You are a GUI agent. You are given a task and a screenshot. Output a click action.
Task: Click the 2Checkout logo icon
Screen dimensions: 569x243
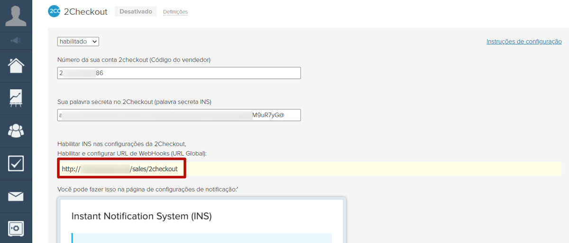[x=54, y=11]
